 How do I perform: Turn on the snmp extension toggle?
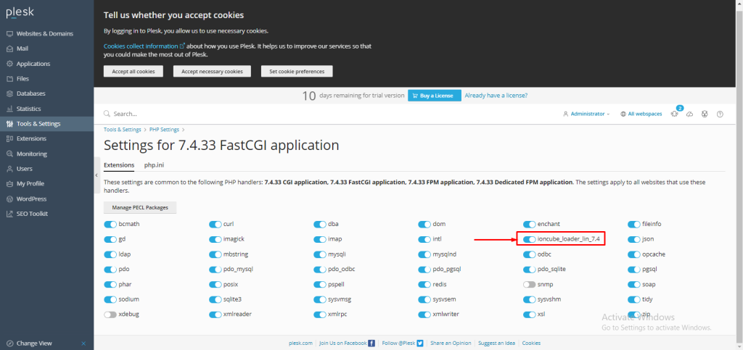coord(529,284)
